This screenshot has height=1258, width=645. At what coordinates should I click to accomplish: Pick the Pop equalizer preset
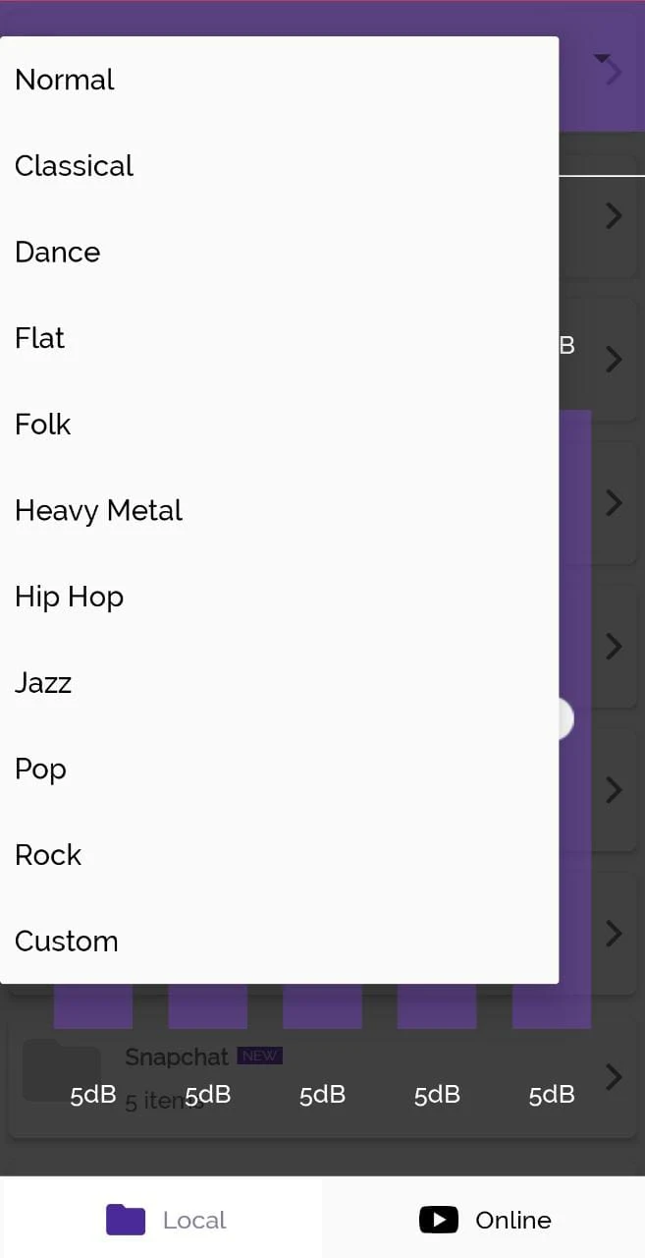point(41,769)
